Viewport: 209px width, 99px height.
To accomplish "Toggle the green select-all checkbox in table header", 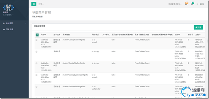I will pyautogui.click(x=37, y=35).
